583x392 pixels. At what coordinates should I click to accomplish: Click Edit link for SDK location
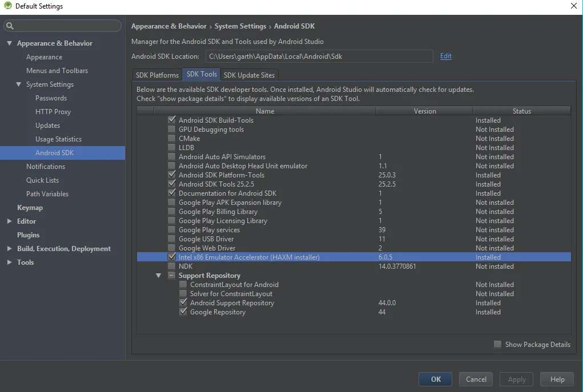click(446, 56)
